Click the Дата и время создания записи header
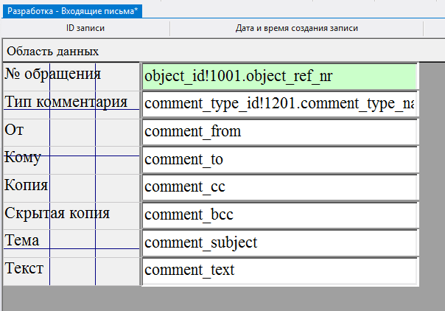 coord(297,29)
